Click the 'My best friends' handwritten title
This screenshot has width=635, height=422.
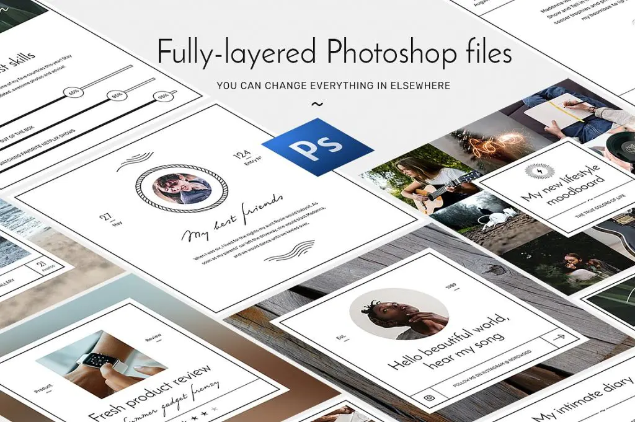pyautogui.click(x=233, y=219)
